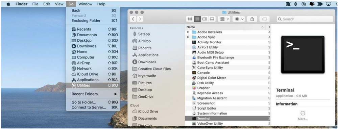This screenshot has width=338, height=129.
Task: Open the group-by dropdown
Action: tap(224, 19)
